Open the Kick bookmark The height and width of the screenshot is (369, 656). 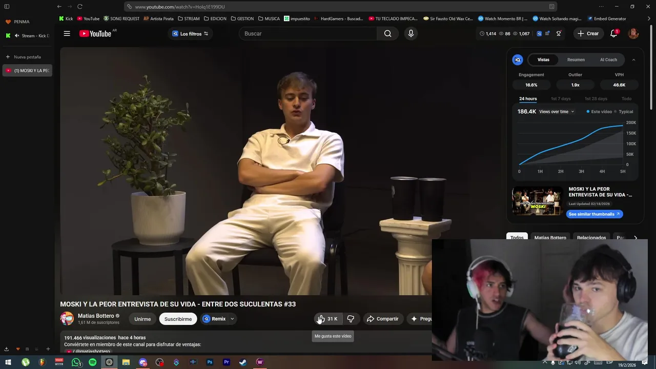[66, 18]
